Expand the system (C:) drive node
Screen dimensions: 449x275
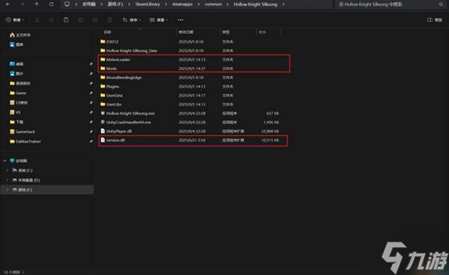click(7, 170)
